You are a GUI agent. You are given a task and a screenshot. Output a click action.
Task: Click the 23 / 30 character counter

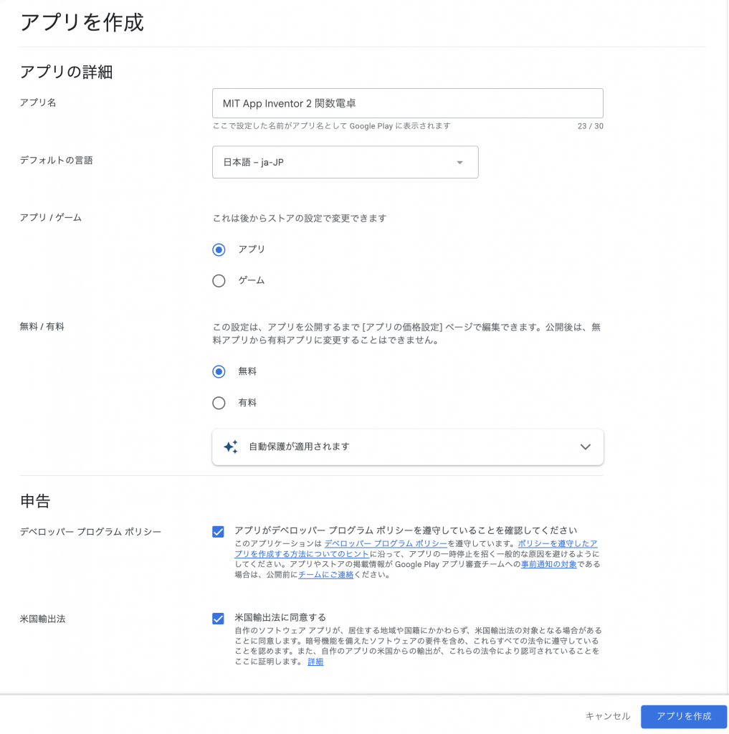(590, 126)
